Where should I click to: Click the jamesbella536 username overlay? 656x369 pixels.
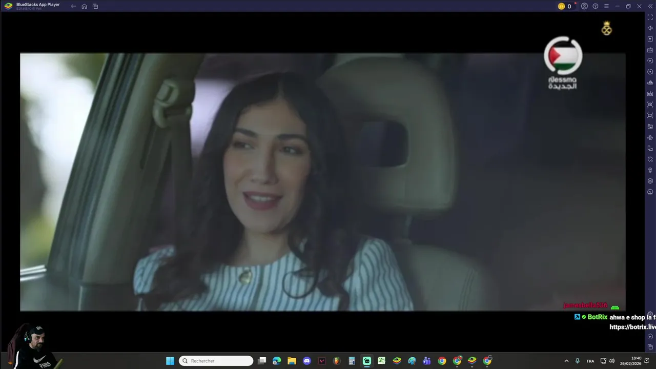click(x=585, y=305)
